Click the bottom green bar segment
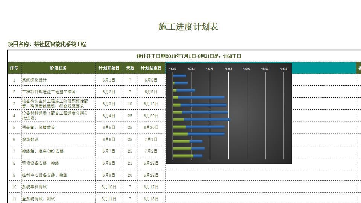361x203 pixels. pyautogui.click(x=183, y=156)
